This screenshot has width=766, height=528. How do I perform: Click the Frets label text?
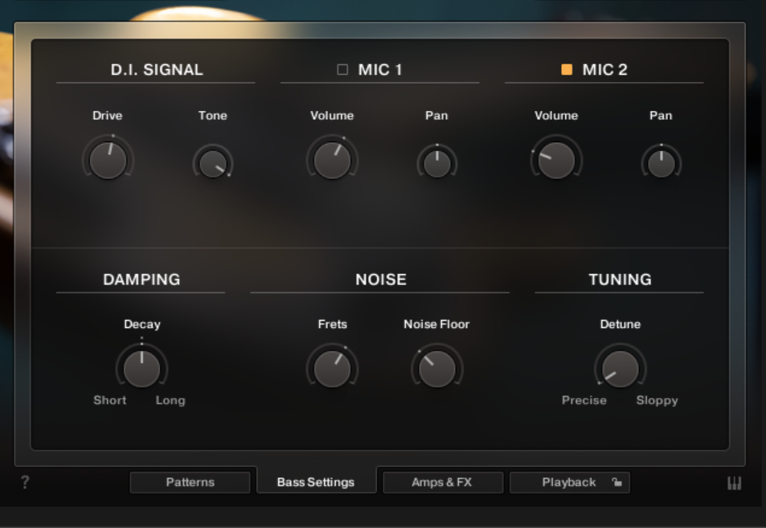click(332, 325)
